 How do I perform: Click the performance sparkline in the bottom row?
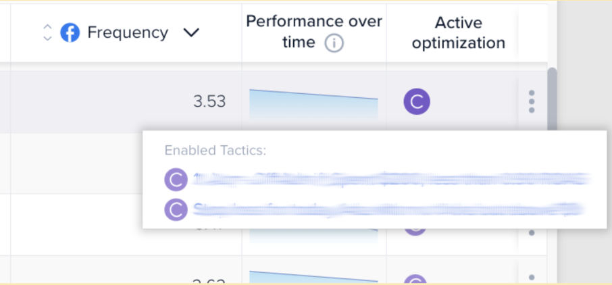[x=314, y=276]
